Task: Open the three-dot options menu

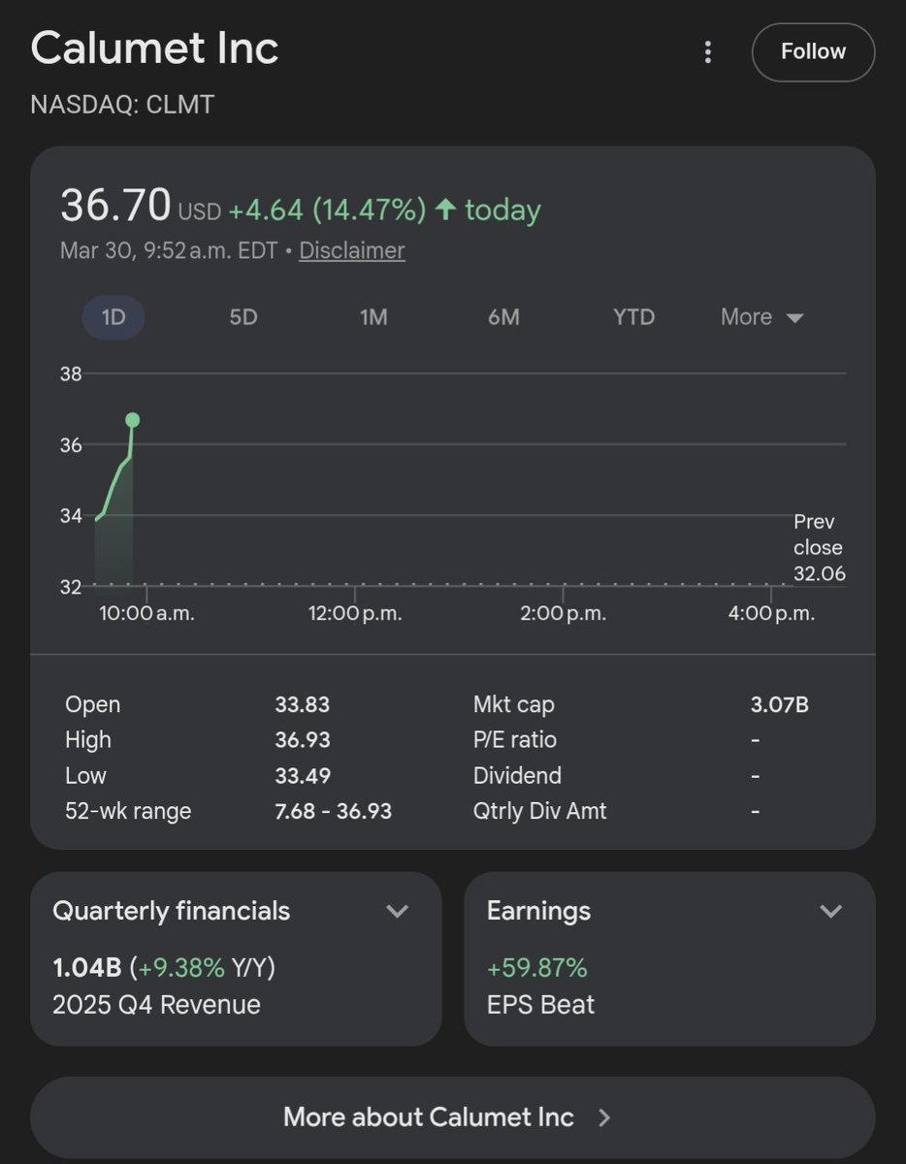Action: pyautogui.click(x=708, y=51)
